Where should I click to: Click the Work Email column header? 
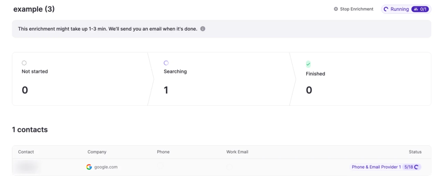coord(237,152)
